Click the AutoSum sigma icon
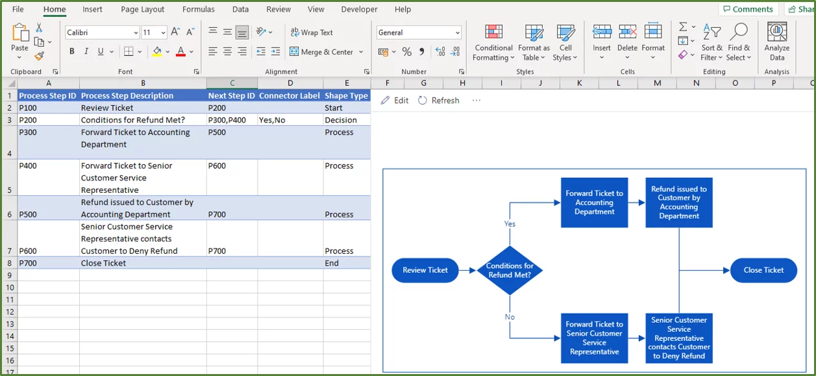 [683, 27]
